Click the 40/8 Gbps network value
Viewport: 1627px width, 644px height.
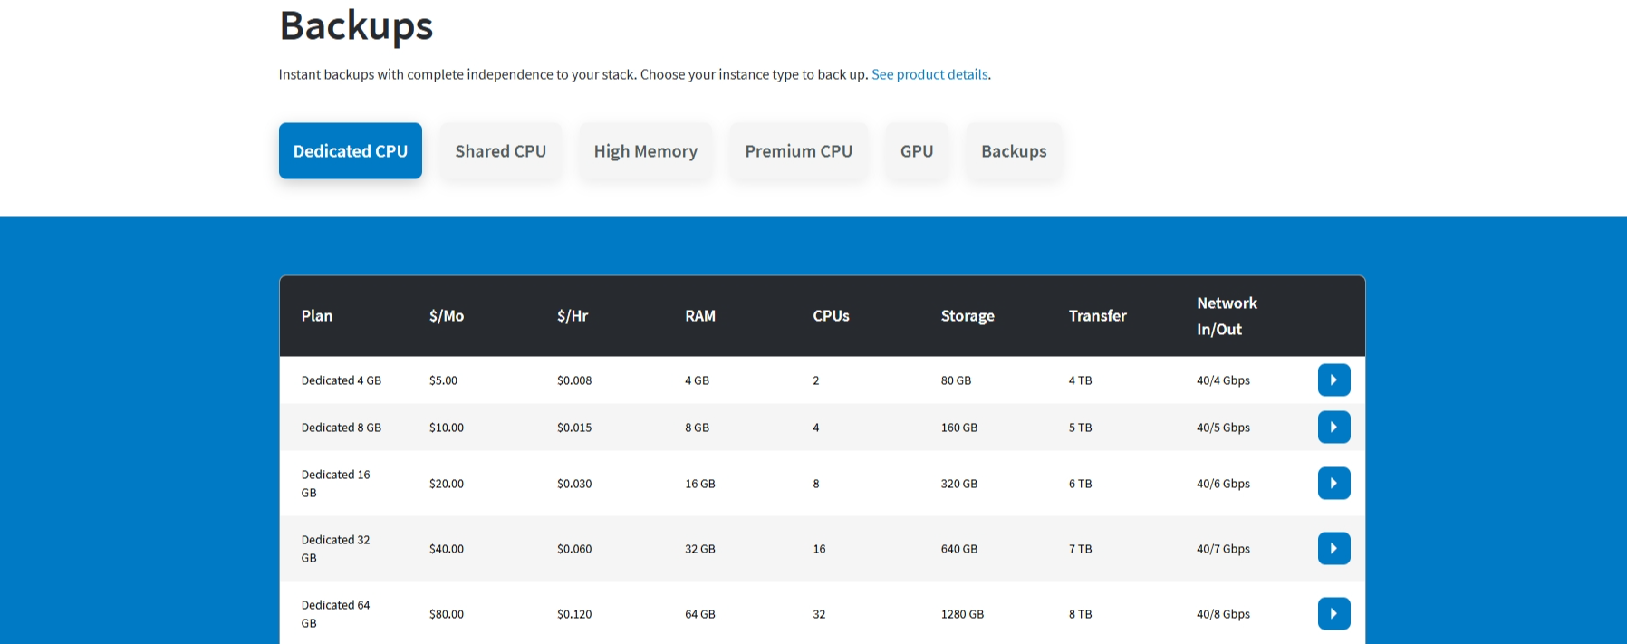1223,614
